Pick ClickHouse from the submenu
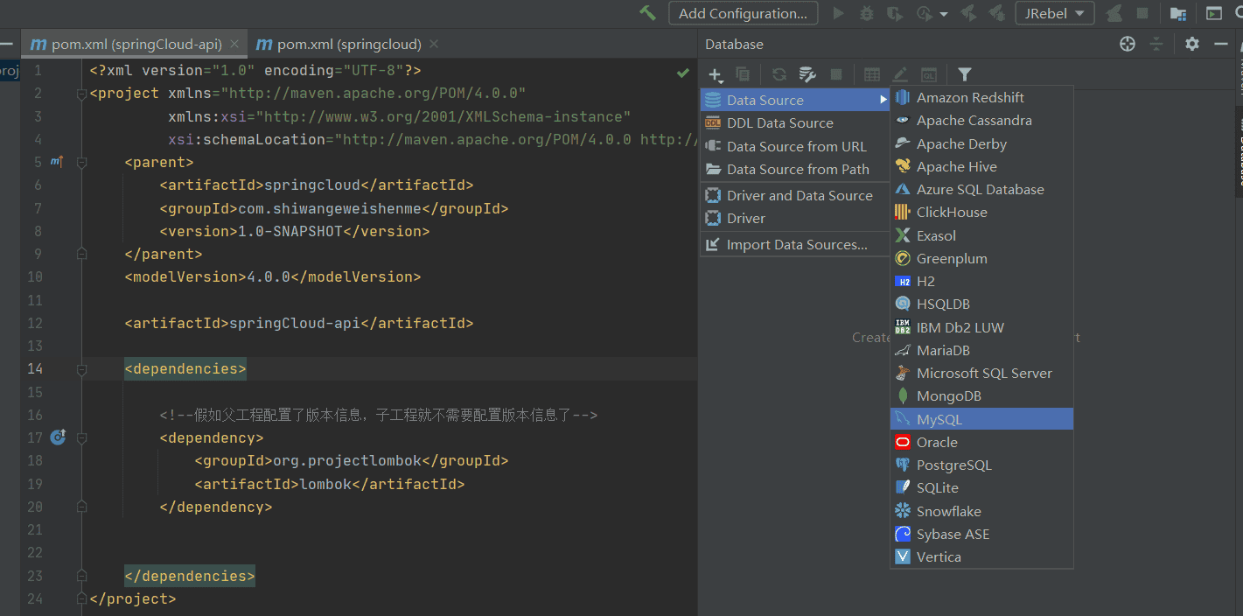The width and height of the screenshot is (1243, 616). click(x=981, y=213)
